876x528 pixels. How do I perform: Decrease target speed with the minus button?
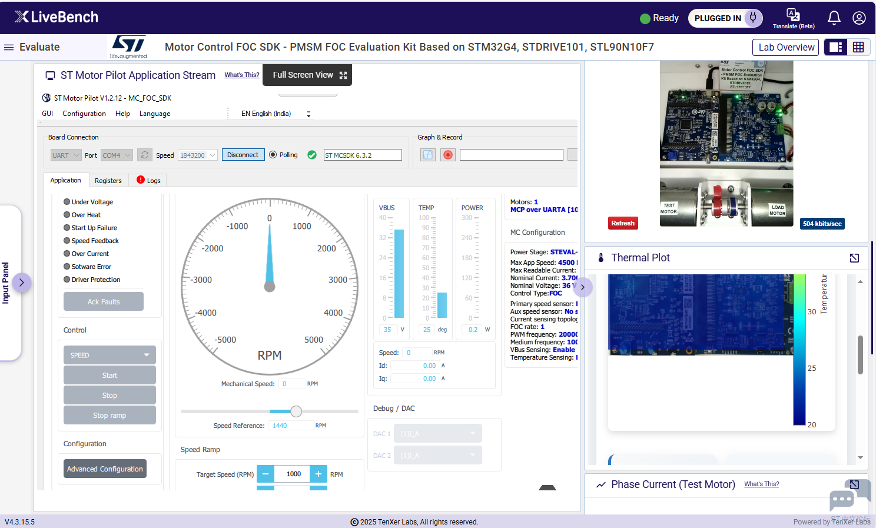(x=266, y=474)
